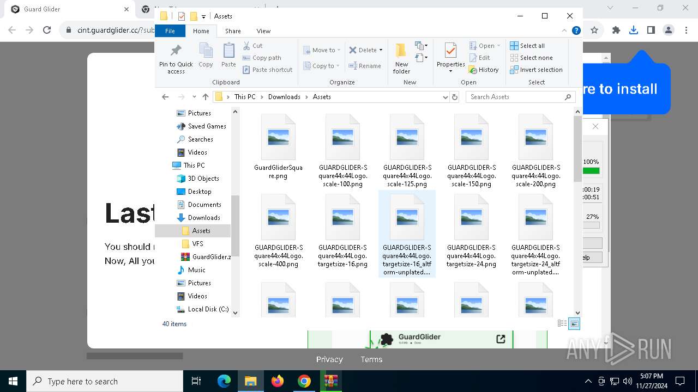Click the Windows search box on taskbar
Screen dimensions: 698x392
[x=105, y=381]
